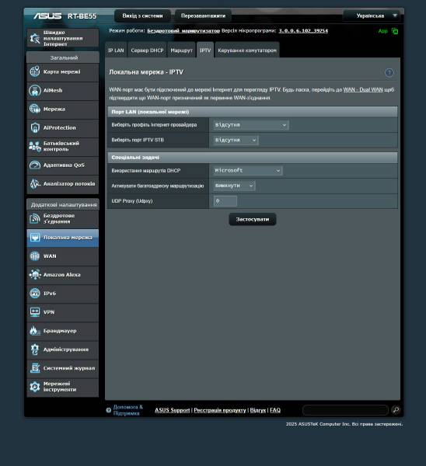Viewport: 426px width, 466px height.
Task: Click the Amazon Alexa icon
Action: point(35,275)
